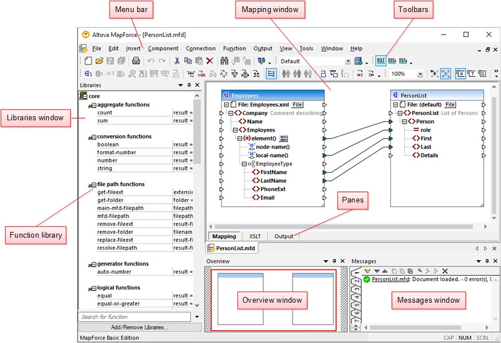Insert a Sort component (A-Z icon)
The height and width of the screenshot is (343, 501).
pos(223,74)
